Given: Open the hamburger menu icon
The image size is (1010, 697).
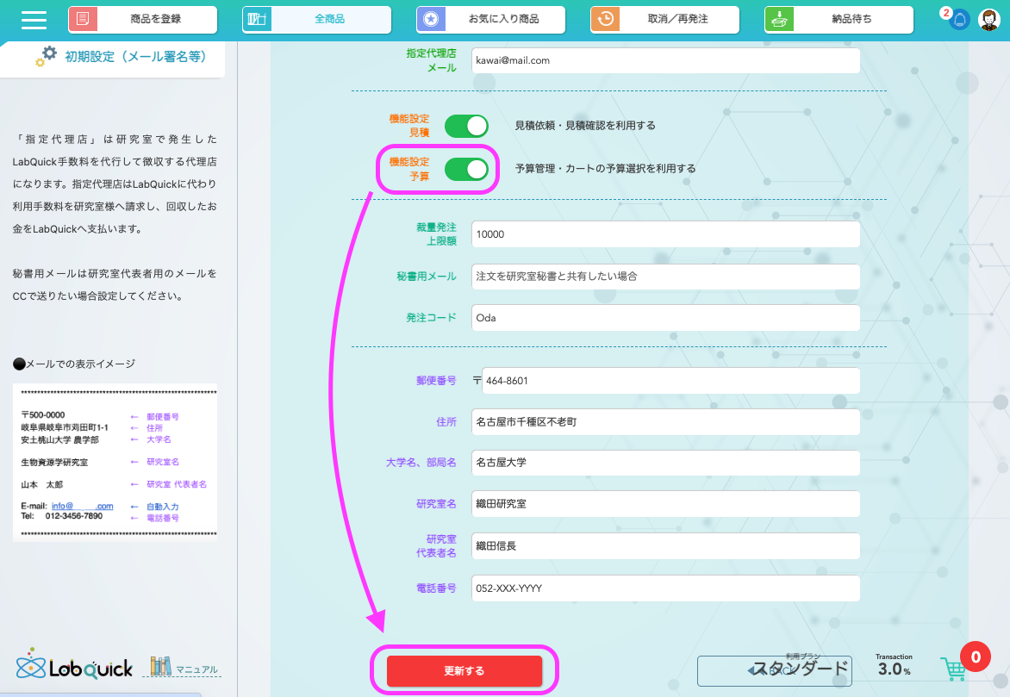Looking at the screenshot, I should click(x=34, y=19).
